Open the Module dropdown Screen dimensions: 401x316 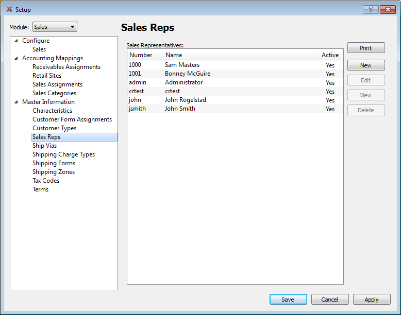coord(55,27)
